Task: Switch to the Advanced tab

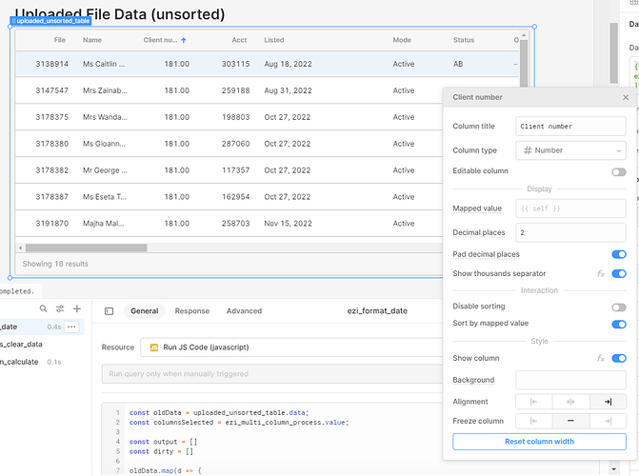Action: click(244, 311)
